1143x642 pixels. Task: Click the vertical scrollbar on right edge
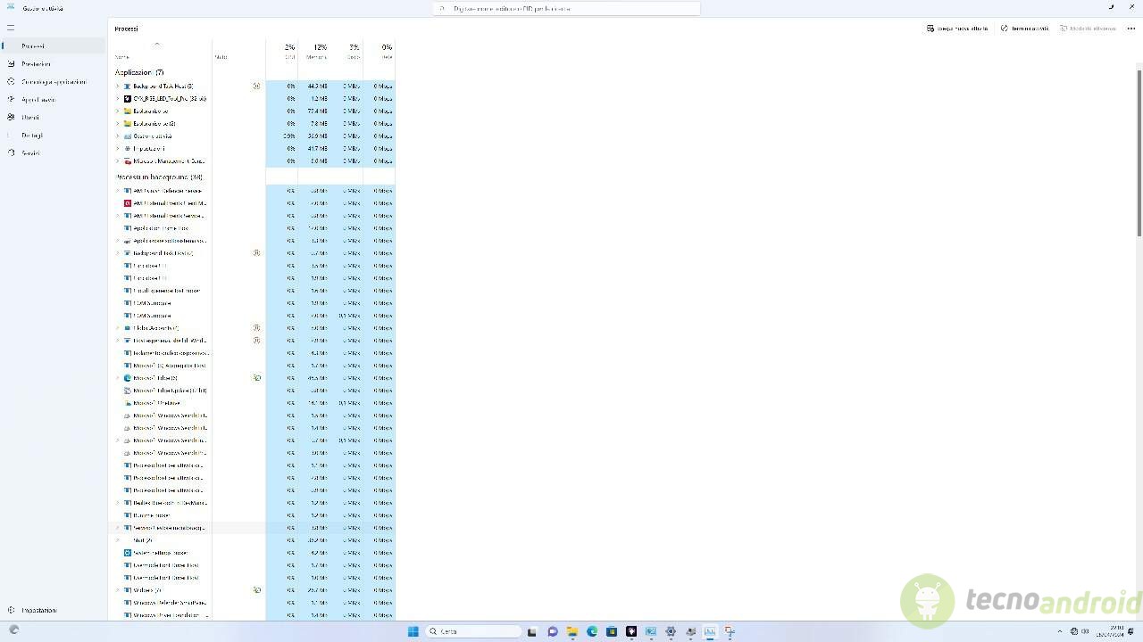(1139, 152)
